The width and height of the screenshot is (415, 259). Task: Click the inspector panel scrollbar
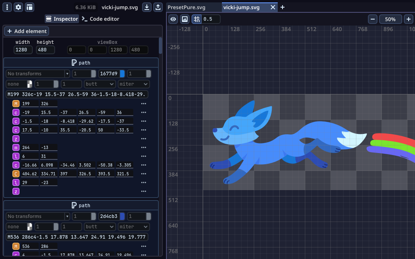tap(160, 45)
